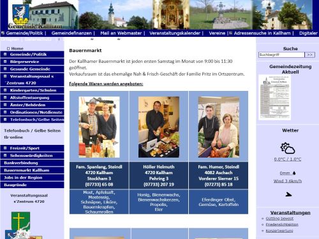Click the green cross crest image in sidebar
The width and height of the screenshot is (319, 239).
tap(20, 221)
